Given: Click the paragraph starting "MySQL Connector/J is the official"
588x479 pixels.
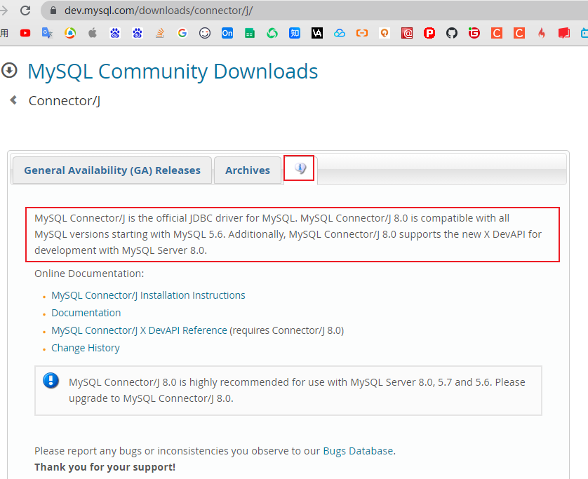Looking at the screenshot, I should (x=288, y=234).
